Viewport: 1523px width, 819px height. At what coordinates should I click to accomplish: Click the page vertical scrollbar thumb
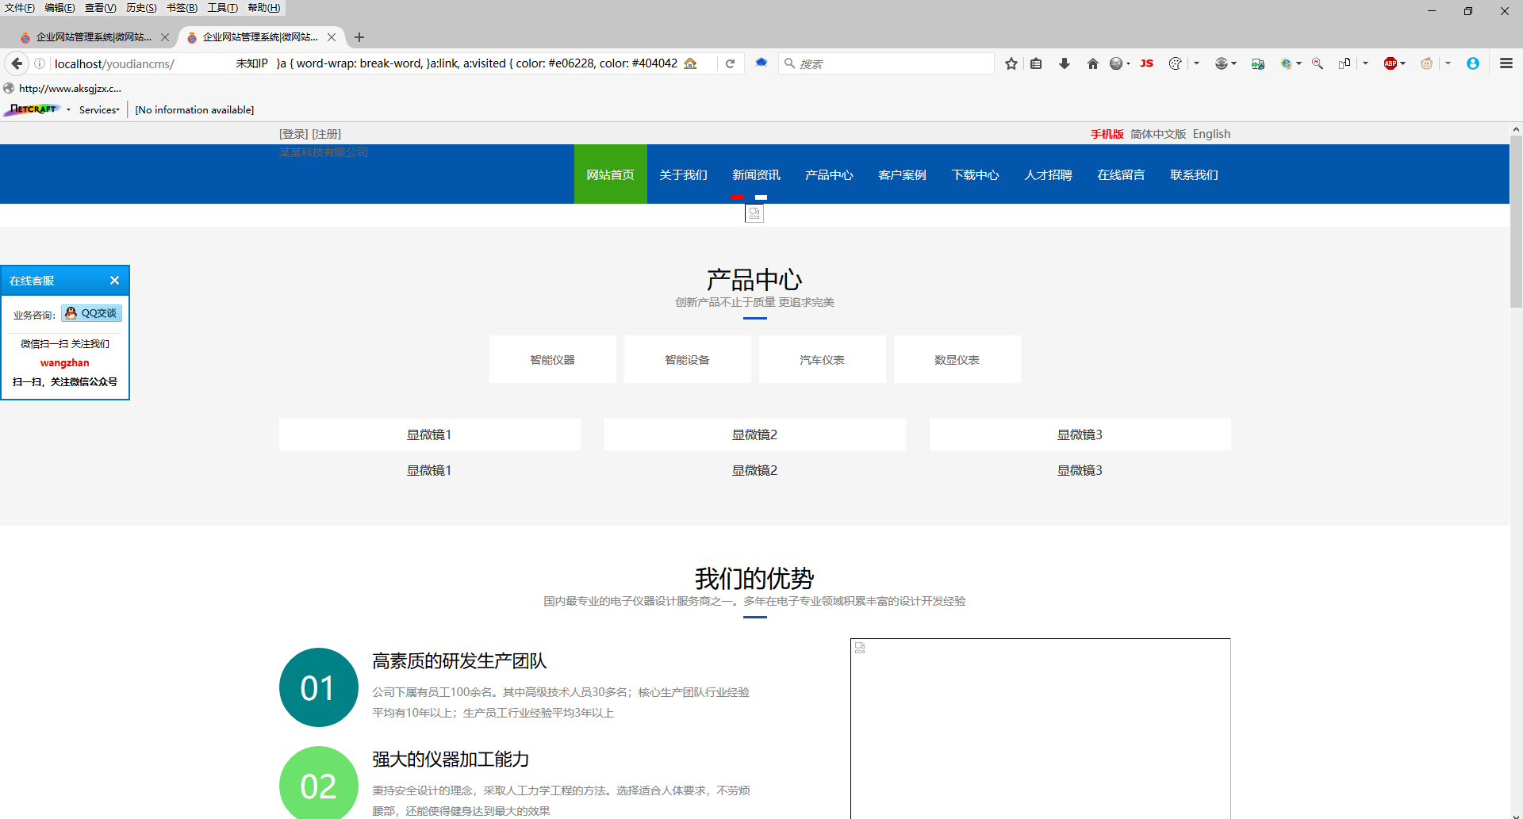pyautogui.click(x=1516, y=221)
